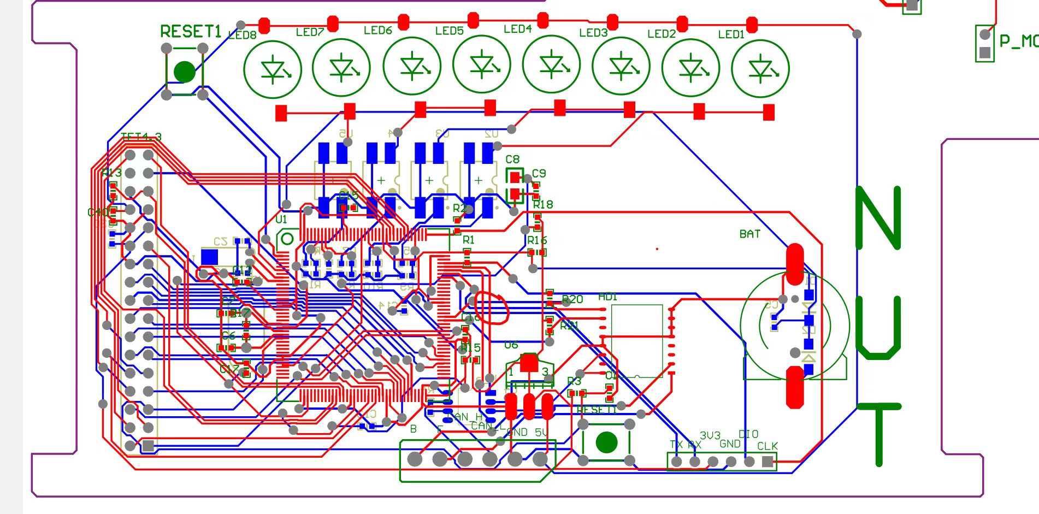This screenshot has width=1039, height=514.
Task: Click the C8 capacitor label
Action: 512,159
